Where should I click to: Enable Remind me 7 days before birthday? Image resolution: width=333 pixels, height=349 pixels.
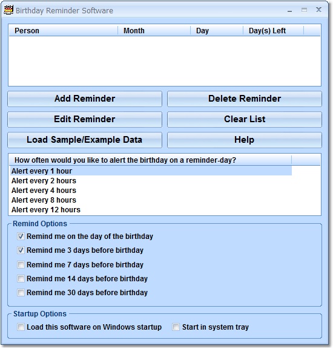(21, 265)
